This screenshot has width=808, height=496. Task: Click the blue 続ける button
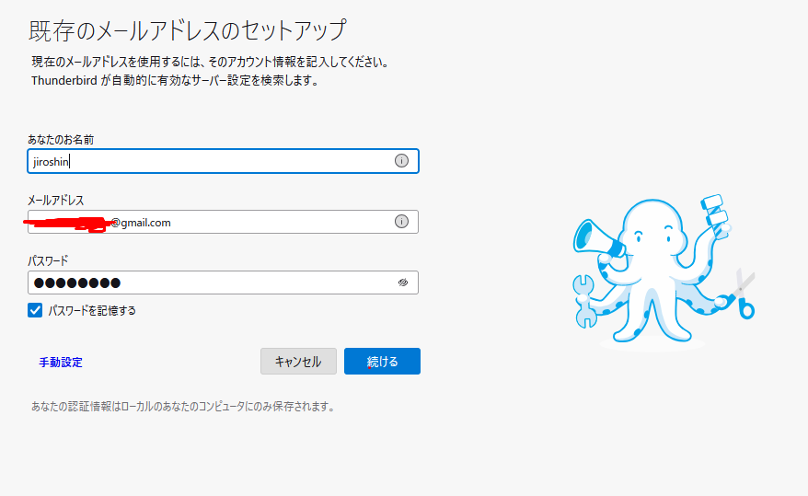(x=382, y=362)
